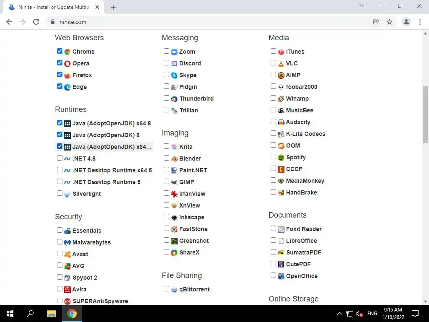Enable the Greenshot checkbox
Image resolution: width=429 pixels, height=322 pixels.
point(166,240)
